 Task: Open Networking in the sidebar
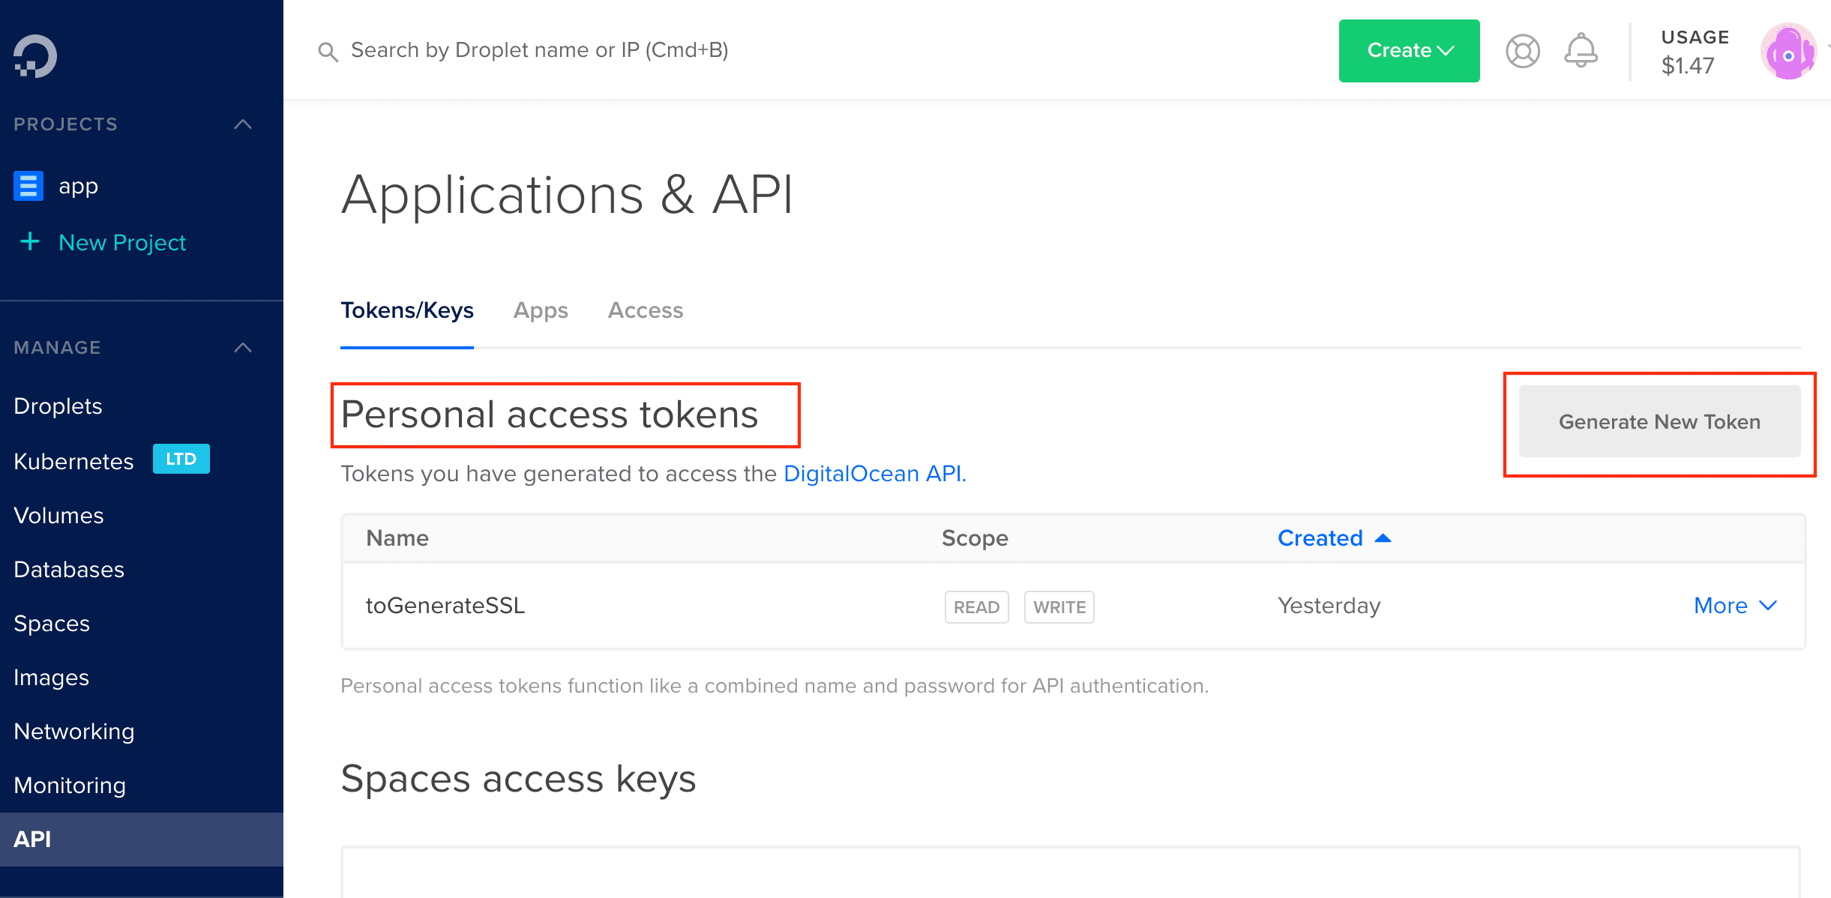tap(74, 732)
